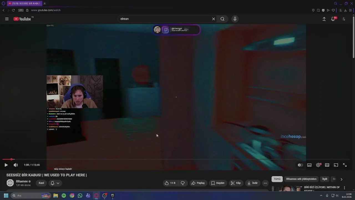
Task: Click the Katıl join button
Action: point(41,183)
